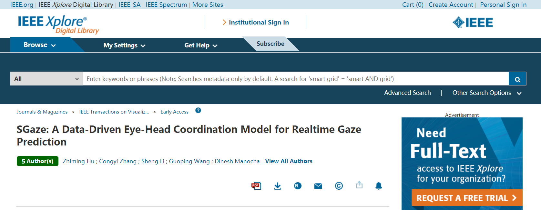Click the email envelope icon
541x210 pixels.
coord(318,186)
